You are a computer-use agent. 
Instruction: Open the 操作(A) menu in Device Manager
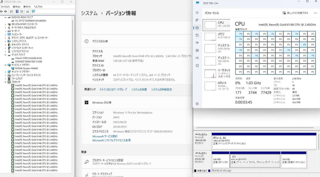17,7
